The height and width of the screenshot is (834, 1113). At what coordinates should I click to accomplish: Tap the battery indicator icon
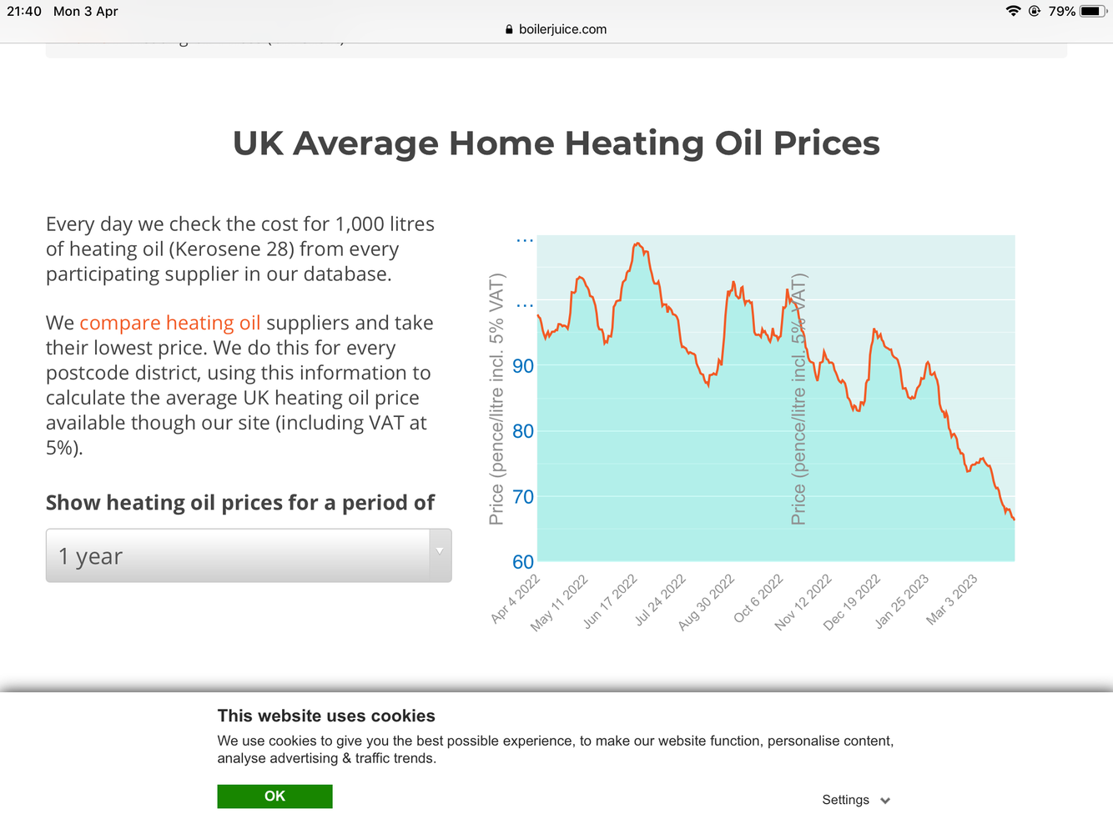[x=1092, y=11]
